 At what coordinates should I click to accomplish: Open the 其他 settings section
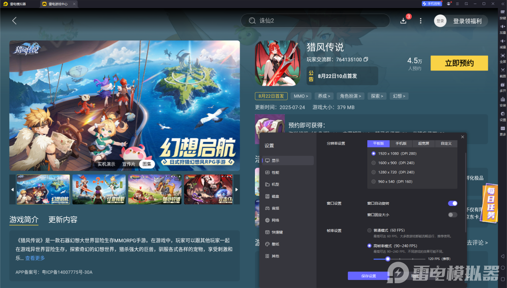pos(288,256)
